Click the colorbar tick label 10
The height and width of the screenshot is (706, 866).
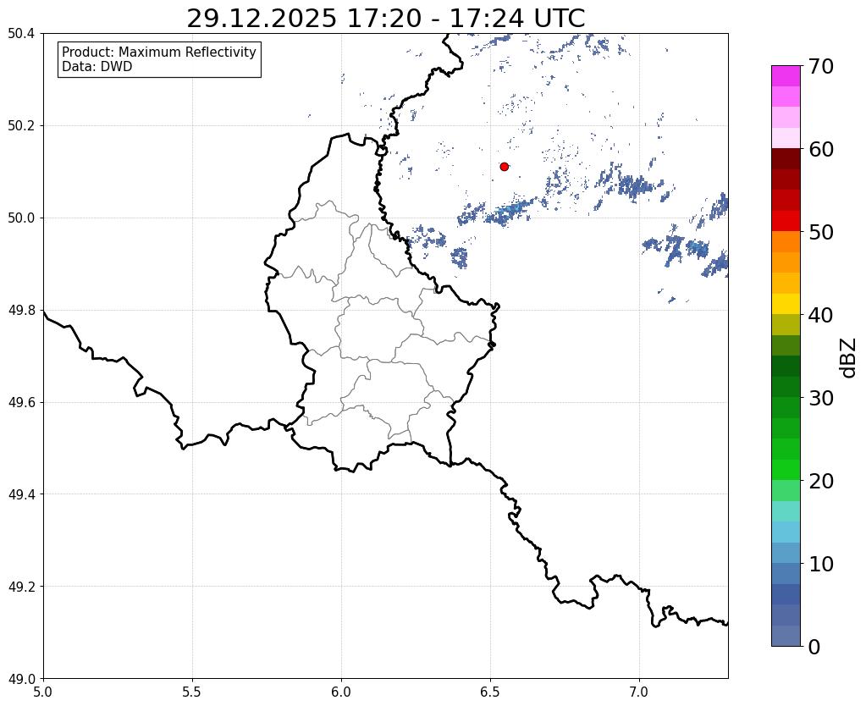click(x=820, y=564)
